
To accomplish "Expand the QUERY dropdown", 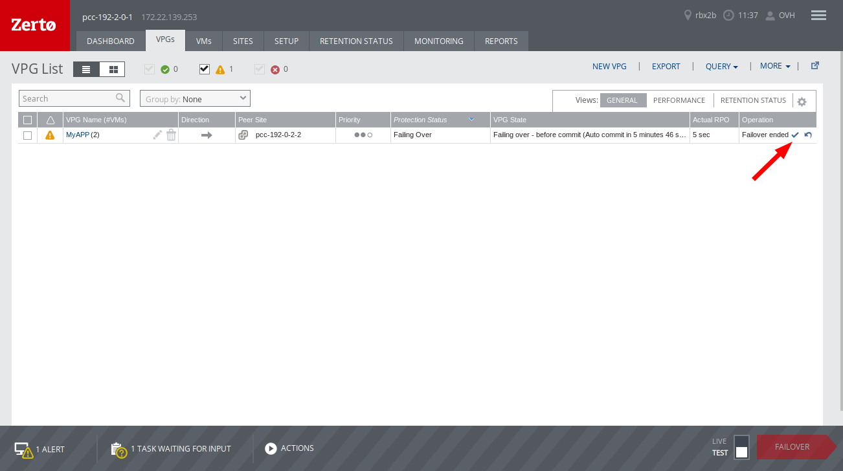I will click(721, 66).
